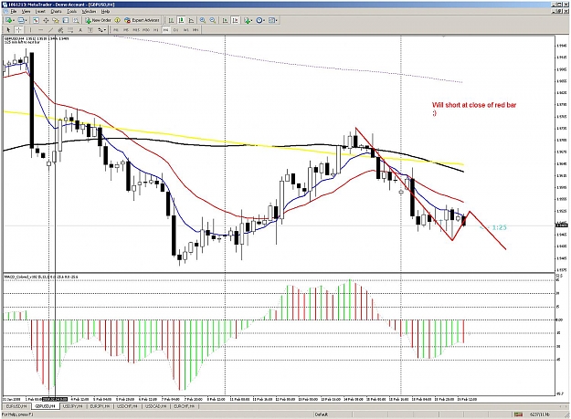Set timeframe to M5
This screenshot has width=571, height=419.
(x=126, y=30)
